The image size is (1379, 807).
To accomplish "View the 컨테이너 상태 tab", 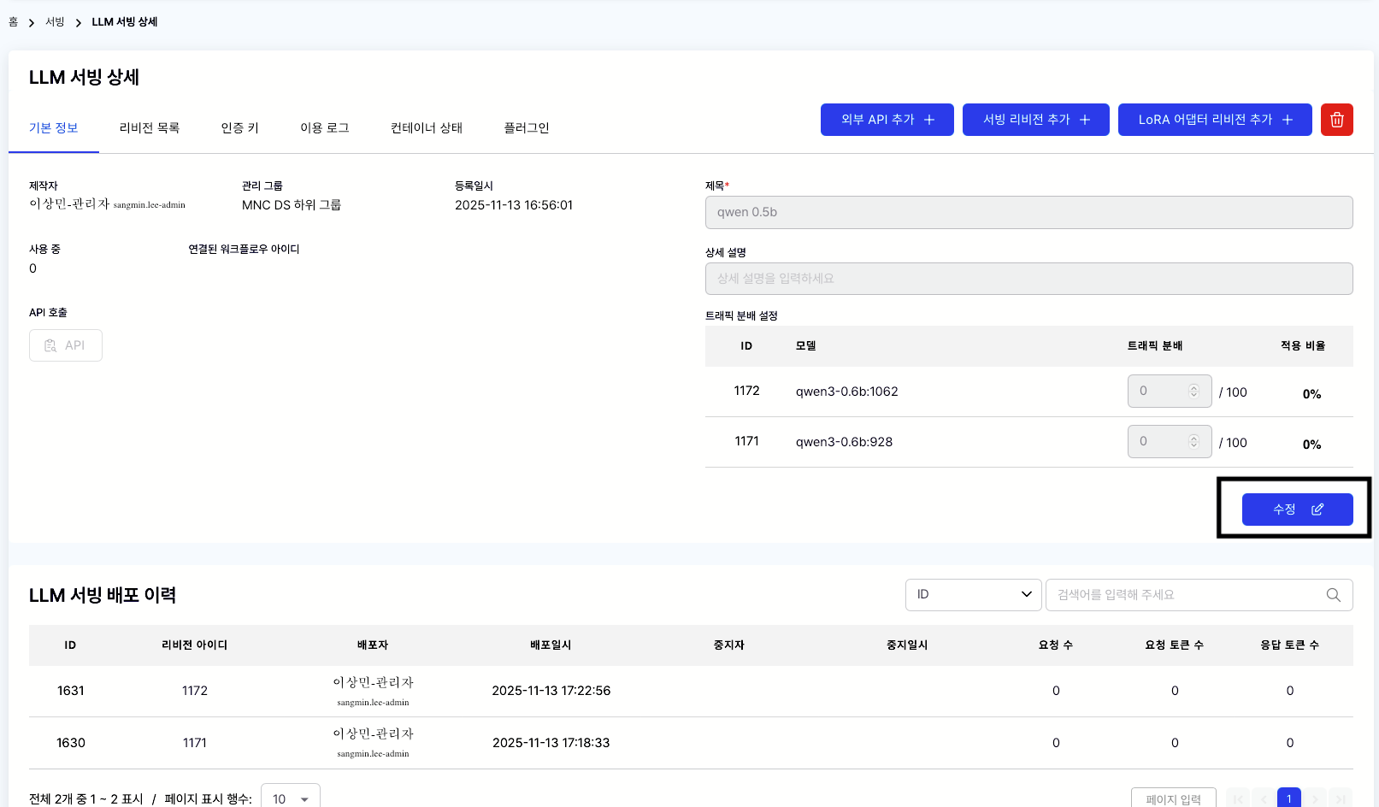I will coord(426,128).
